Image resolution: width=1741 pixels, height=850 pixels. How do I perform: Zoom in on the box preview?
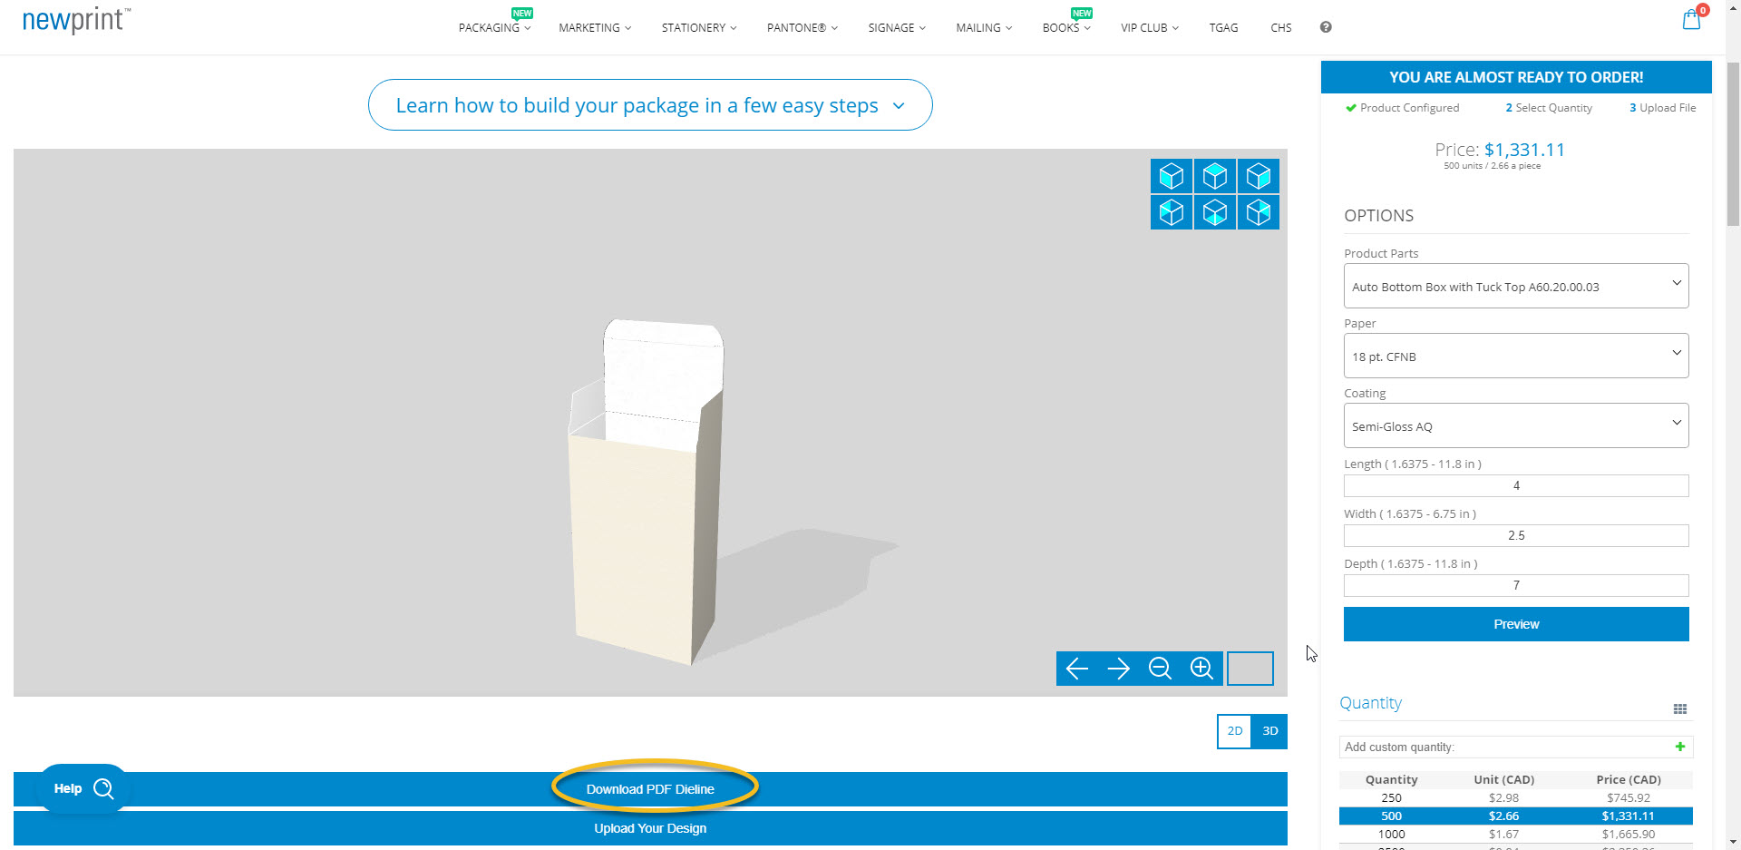point(1201,669)
